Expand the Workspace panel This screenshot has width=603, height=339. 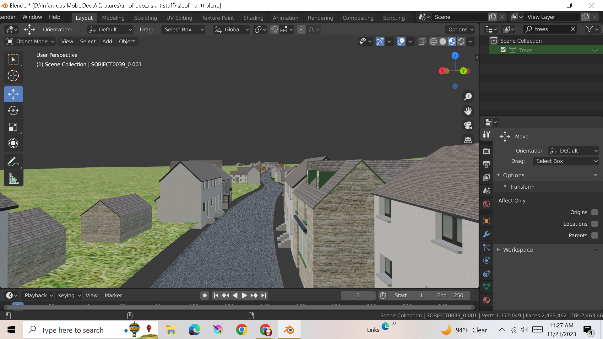click(518, 250)
